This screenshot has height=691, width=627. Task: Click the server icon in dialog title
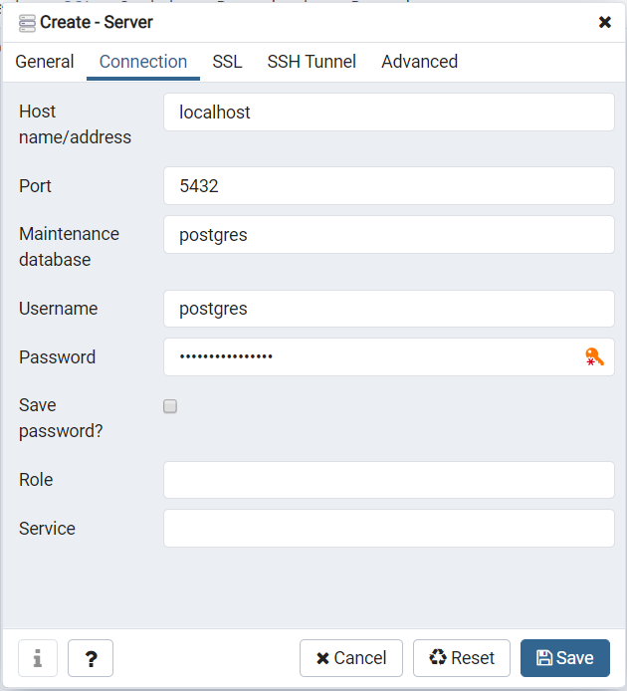pyautogui.click(x=27, y=22)
